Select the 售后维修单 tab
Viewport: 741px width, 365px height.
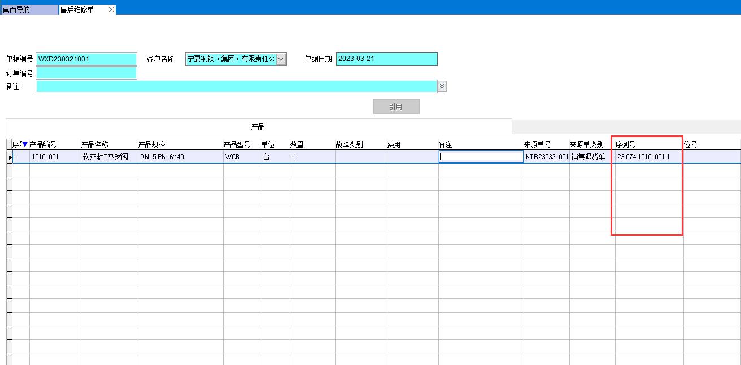pyautogui.click(x=78, y=10)
